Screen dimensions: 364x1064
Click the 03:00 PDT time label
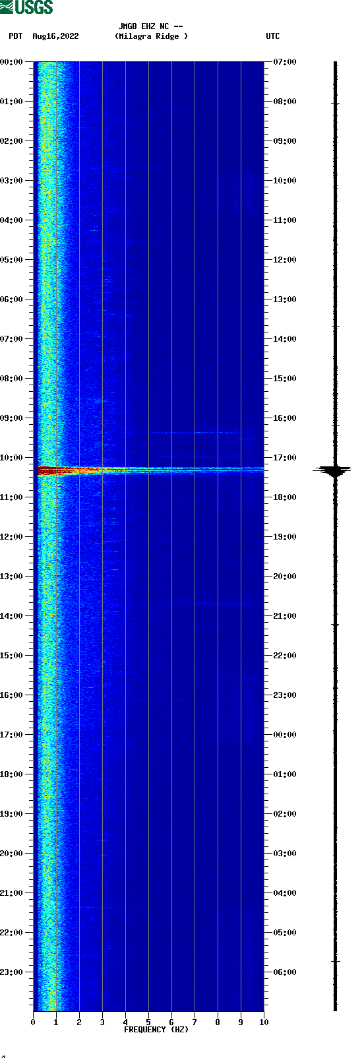coord(11,181)
